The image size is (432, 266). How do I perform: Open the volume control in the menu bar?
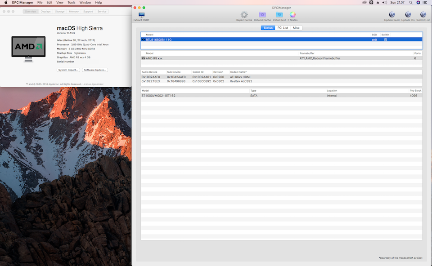click(x=384, y=3)
